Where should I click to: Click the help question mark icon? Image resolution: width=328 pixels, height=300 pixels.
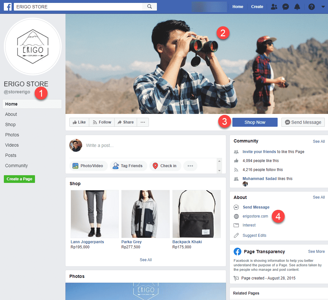tap(311, 7)
